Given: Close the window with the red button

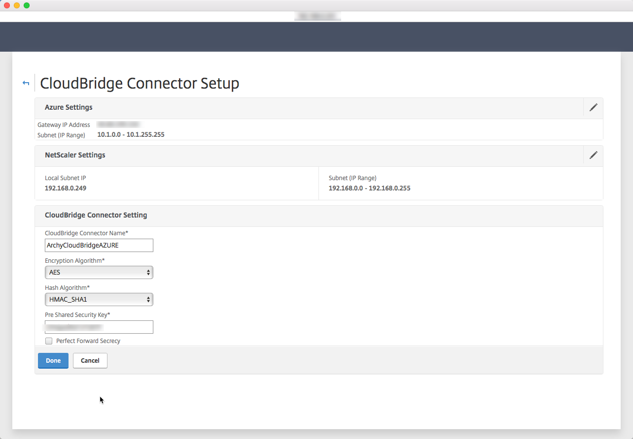Looking at the screenshot, I should 7,5.
